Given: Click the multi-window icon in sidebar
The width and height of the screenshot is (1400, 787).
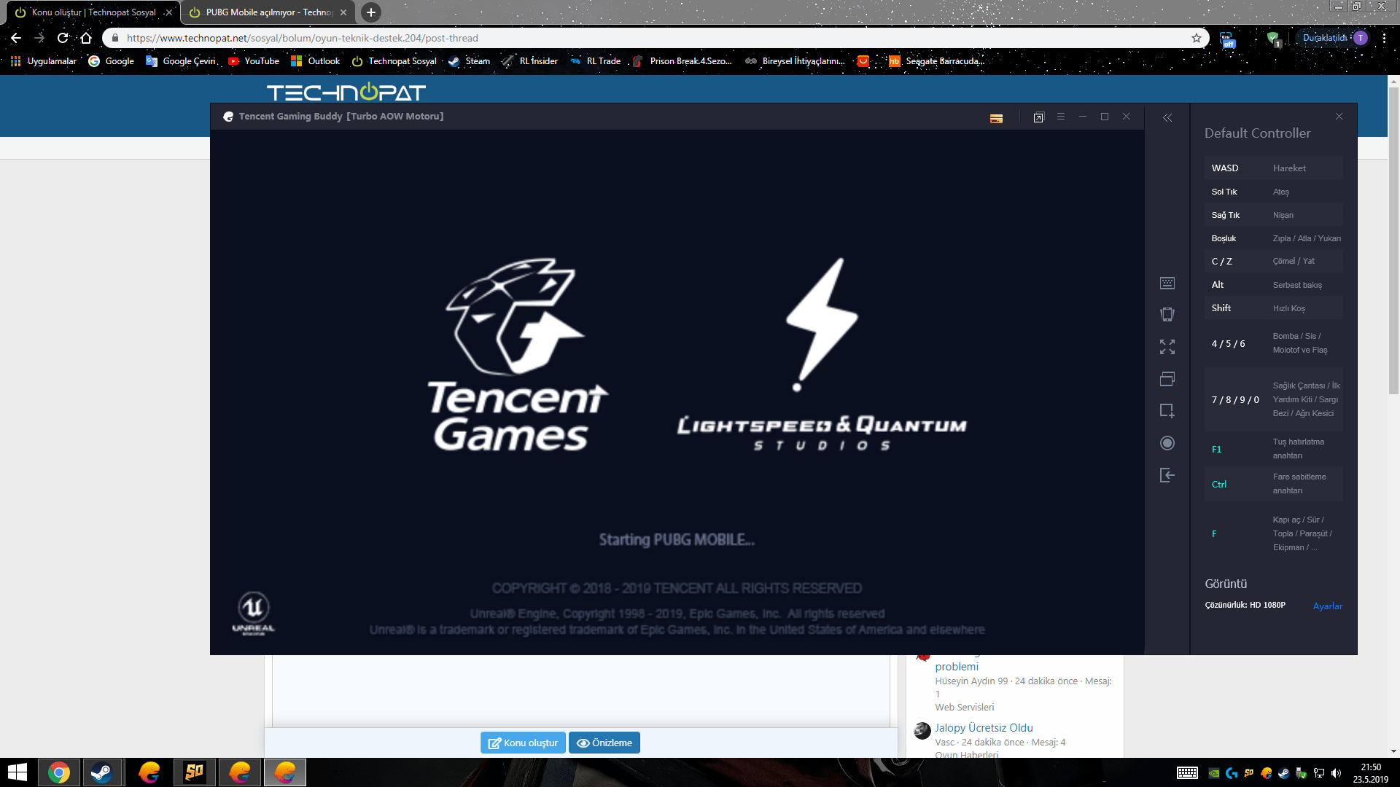Looking at the screenshot, I should click(1167, 379).
